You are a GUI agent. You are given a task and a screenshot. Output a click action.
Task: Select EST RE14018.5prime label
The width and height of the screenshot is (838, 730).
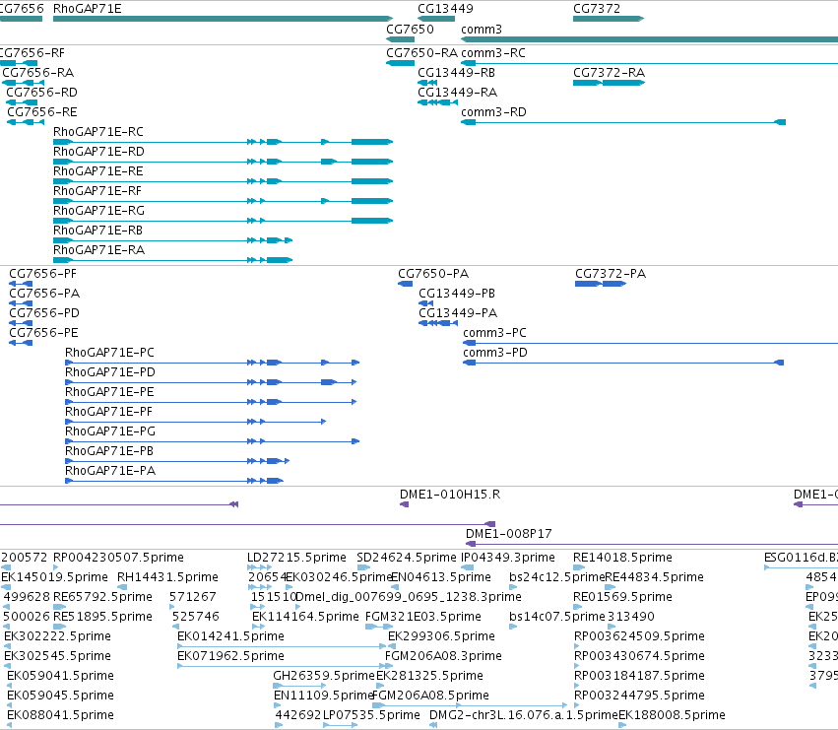[622, 558]
